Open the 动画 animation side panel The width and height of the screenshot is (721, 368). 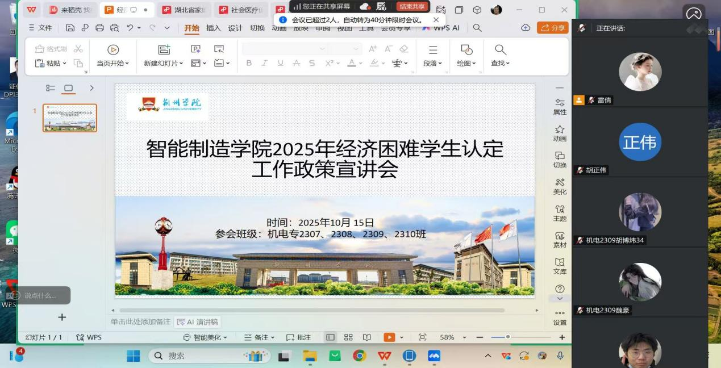pos(560,133)
